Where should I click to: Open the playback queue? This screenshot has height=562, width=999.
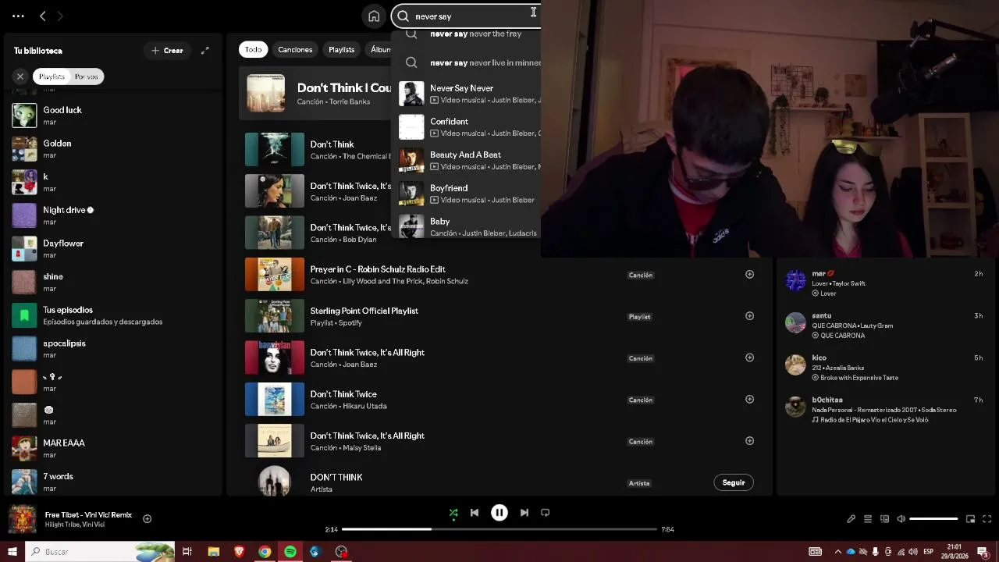pyautogui.click(x=867, y=519)
